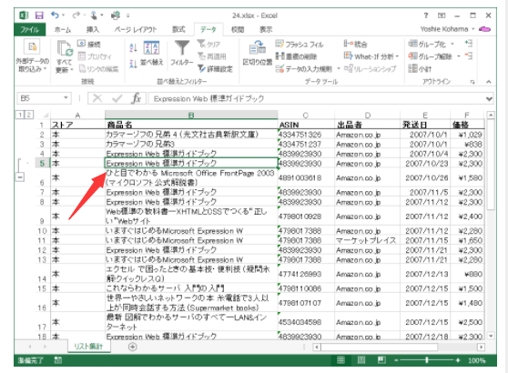Image resolution: width=508 pixels, height=373 pixels.
Task: Open the Name Box dropdown arrow
Action: [66, 97]
